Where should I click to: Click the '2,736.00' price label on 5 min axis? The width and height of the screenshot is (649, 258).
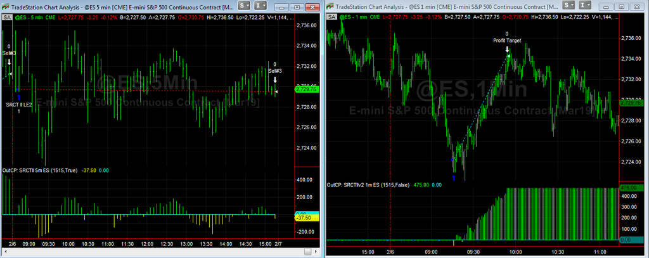pyautogui.click(x=307, y=25)
